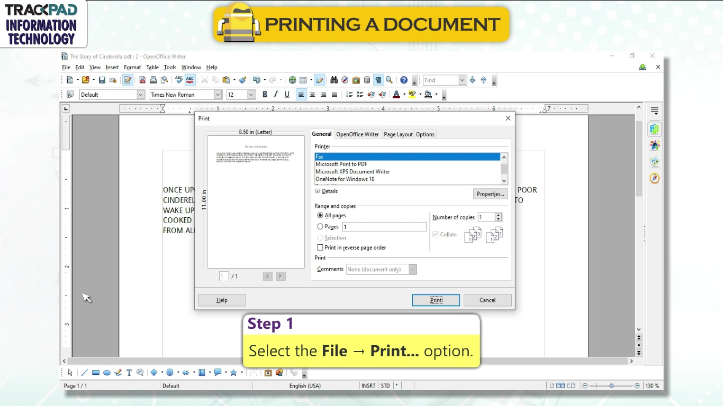This screenshot has width=723, height=406.
Task: Switch to the OpenOffice Writer tab
Action: pos(358,134)
